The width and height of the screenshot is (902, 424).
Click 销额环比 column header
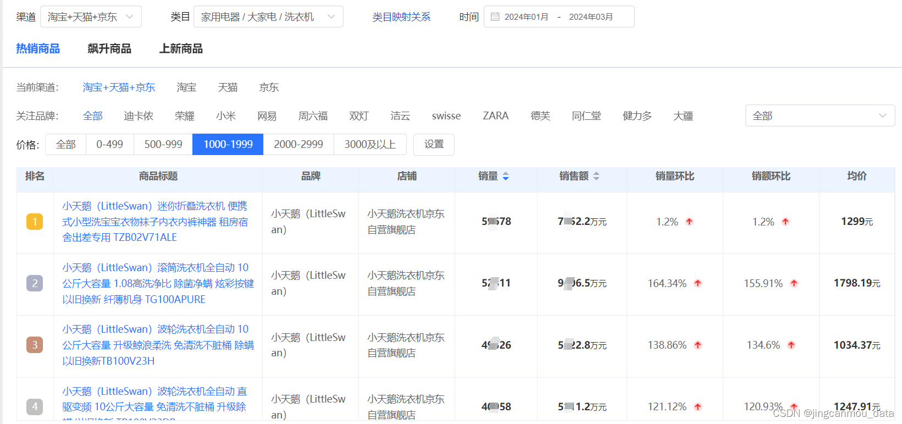771,176
